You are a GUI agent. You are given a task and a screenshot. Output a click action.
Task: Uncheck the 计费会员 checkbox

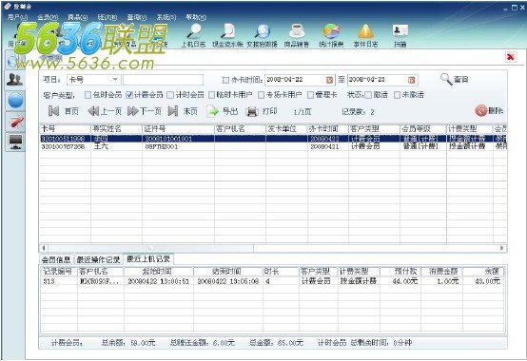click(x=129, y=95)
